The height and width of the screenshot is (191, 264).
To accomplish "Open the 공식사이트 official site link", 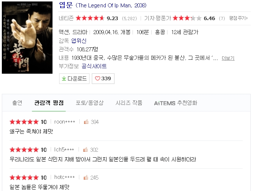I will coord(94,66).
